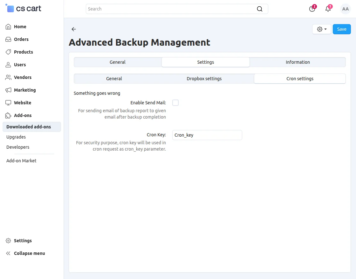
Task: Click the Products tag icon
Action: click(8, 52)
